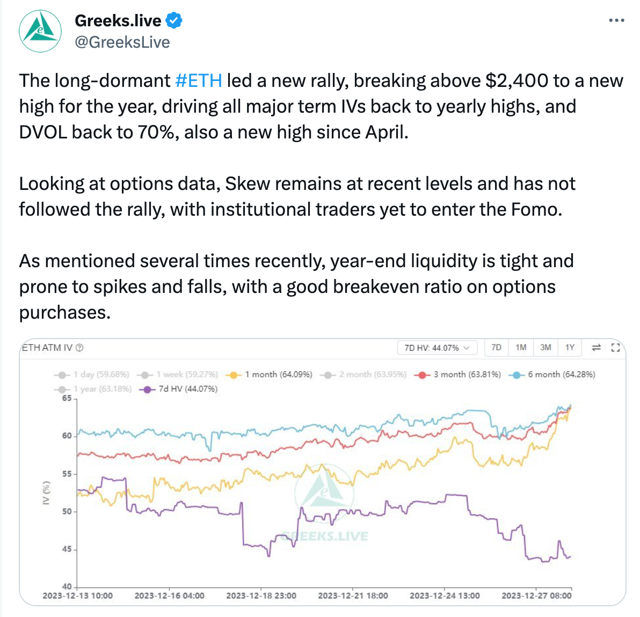Viewport: 640px width, 617px height.
Task: Click the chart swap arrows icon
Action: point(597,348)
